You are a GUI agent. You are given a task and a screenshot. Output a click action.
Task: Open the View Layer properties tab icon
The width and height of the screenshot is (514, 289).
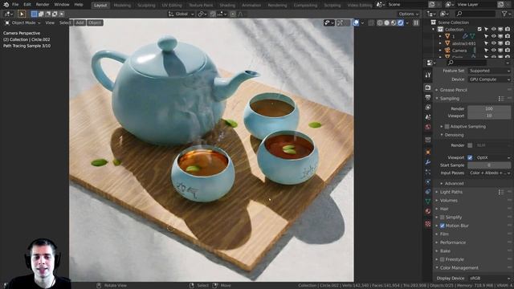coord(428,107)
